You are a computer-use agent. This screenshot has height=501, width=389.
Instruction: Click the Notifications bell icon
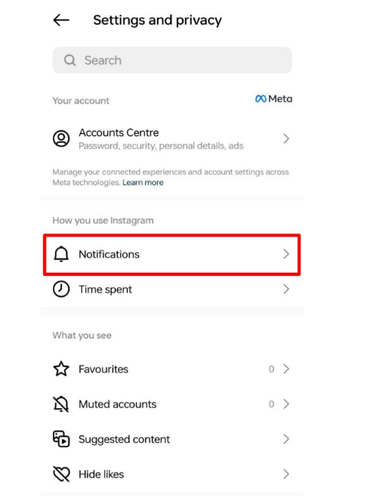pyautogui.click(x=61, y=255)
